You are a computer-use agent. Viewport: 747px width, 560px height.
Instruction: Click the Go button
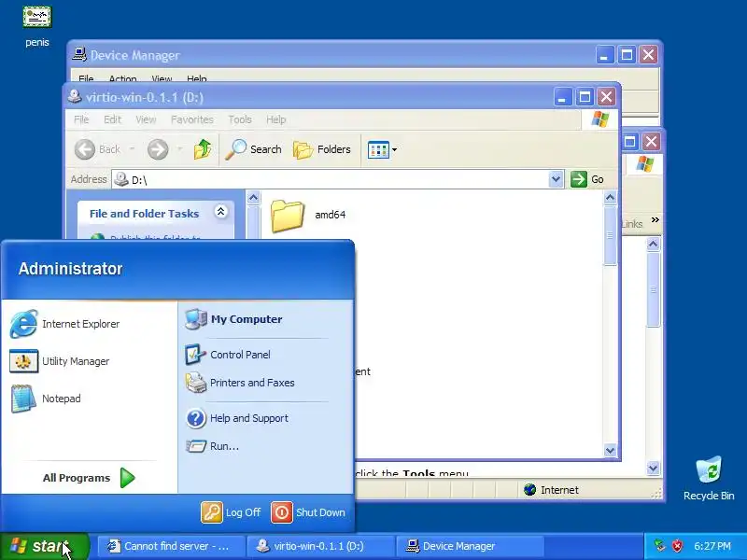587,179
